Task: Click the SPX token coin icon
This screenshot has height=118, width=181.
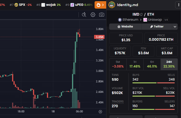Action: (16, 5)
